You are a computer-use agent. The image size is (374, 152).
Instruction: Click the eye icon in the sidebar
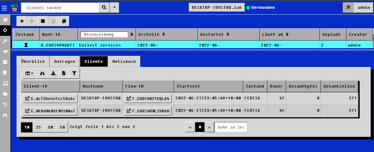coord(5,51)
